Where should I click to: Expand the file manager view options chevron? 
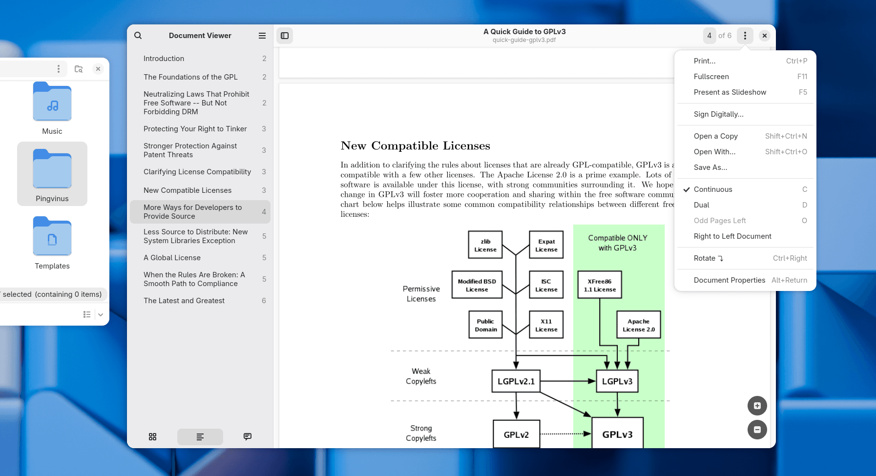tap(101, 315)
